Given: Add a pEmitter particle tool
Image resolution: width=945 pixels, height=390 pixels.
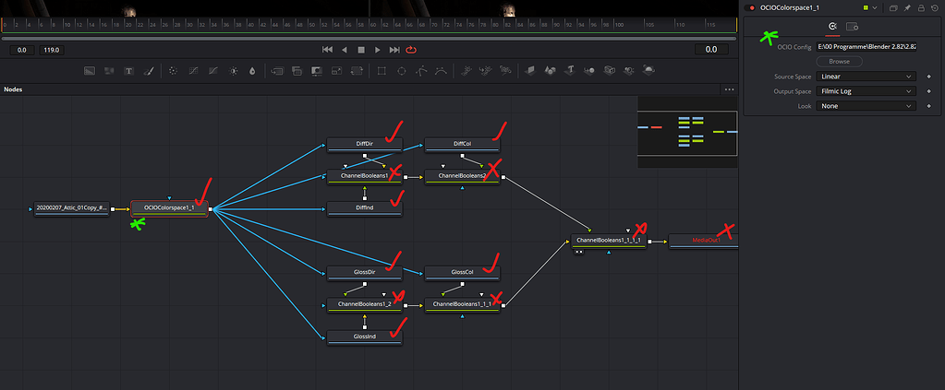Looking at the screenshot, I should tap(466, 70).
